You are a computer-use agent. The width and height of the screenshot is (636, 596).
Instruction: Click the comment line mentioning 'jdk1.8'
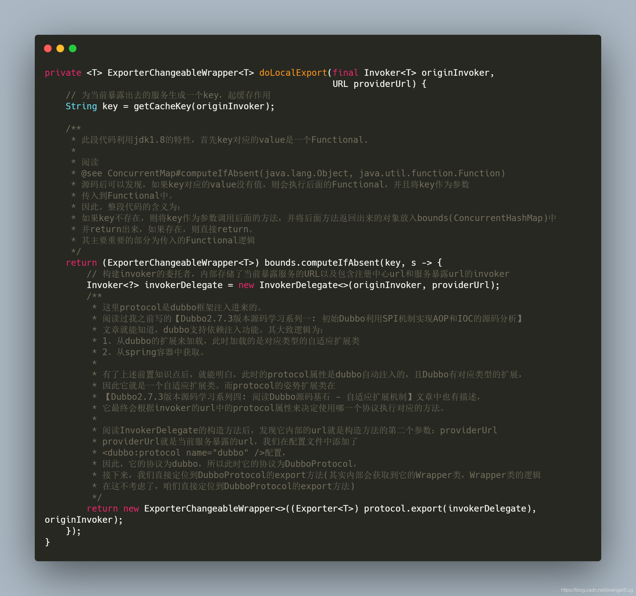(220, 140)
